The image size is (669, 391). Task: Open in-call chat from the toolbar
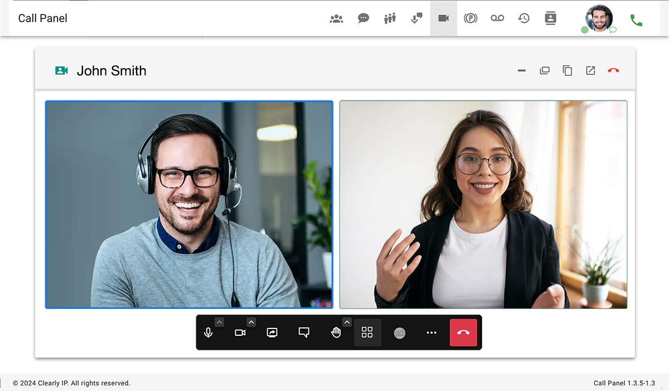tap(304, 332)
